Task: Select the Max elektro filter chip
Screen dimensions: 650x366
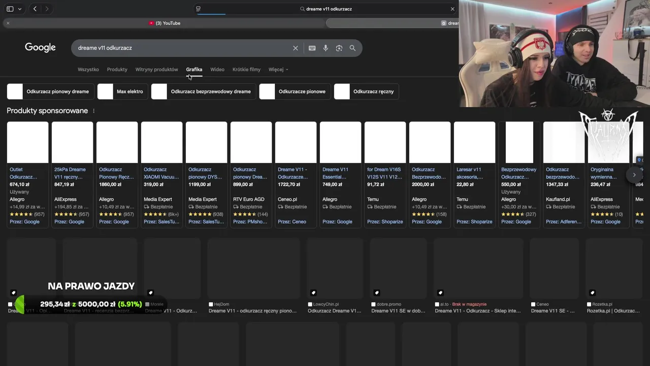Action: (122, 91)
